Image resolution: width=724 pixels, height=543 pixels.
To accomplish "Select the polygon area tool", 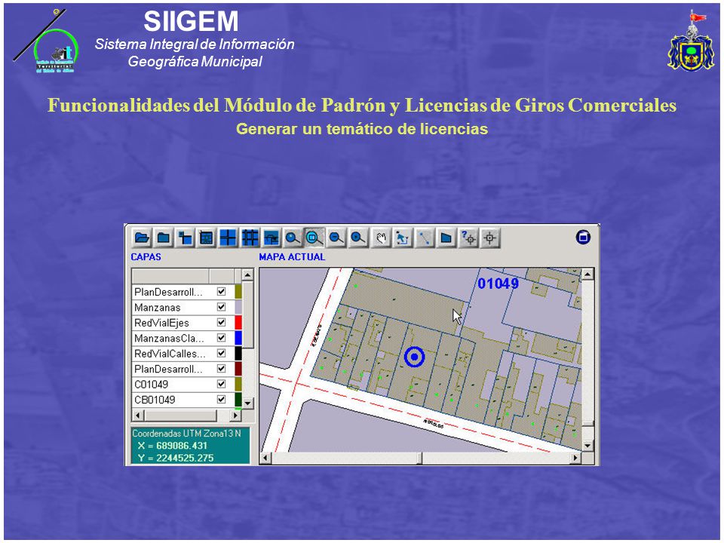I will (446, 238).
